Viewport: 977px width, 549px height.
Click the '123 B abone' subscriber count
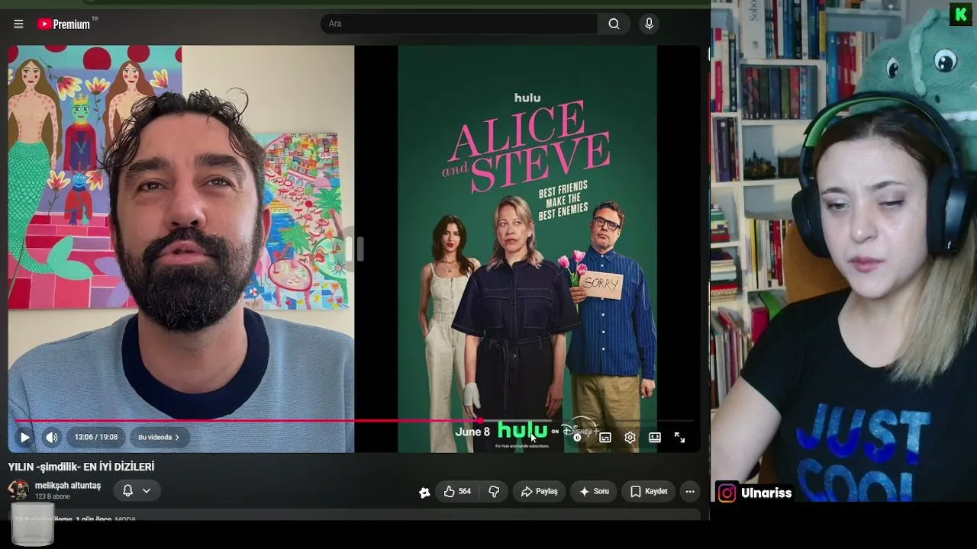(53, 496)
